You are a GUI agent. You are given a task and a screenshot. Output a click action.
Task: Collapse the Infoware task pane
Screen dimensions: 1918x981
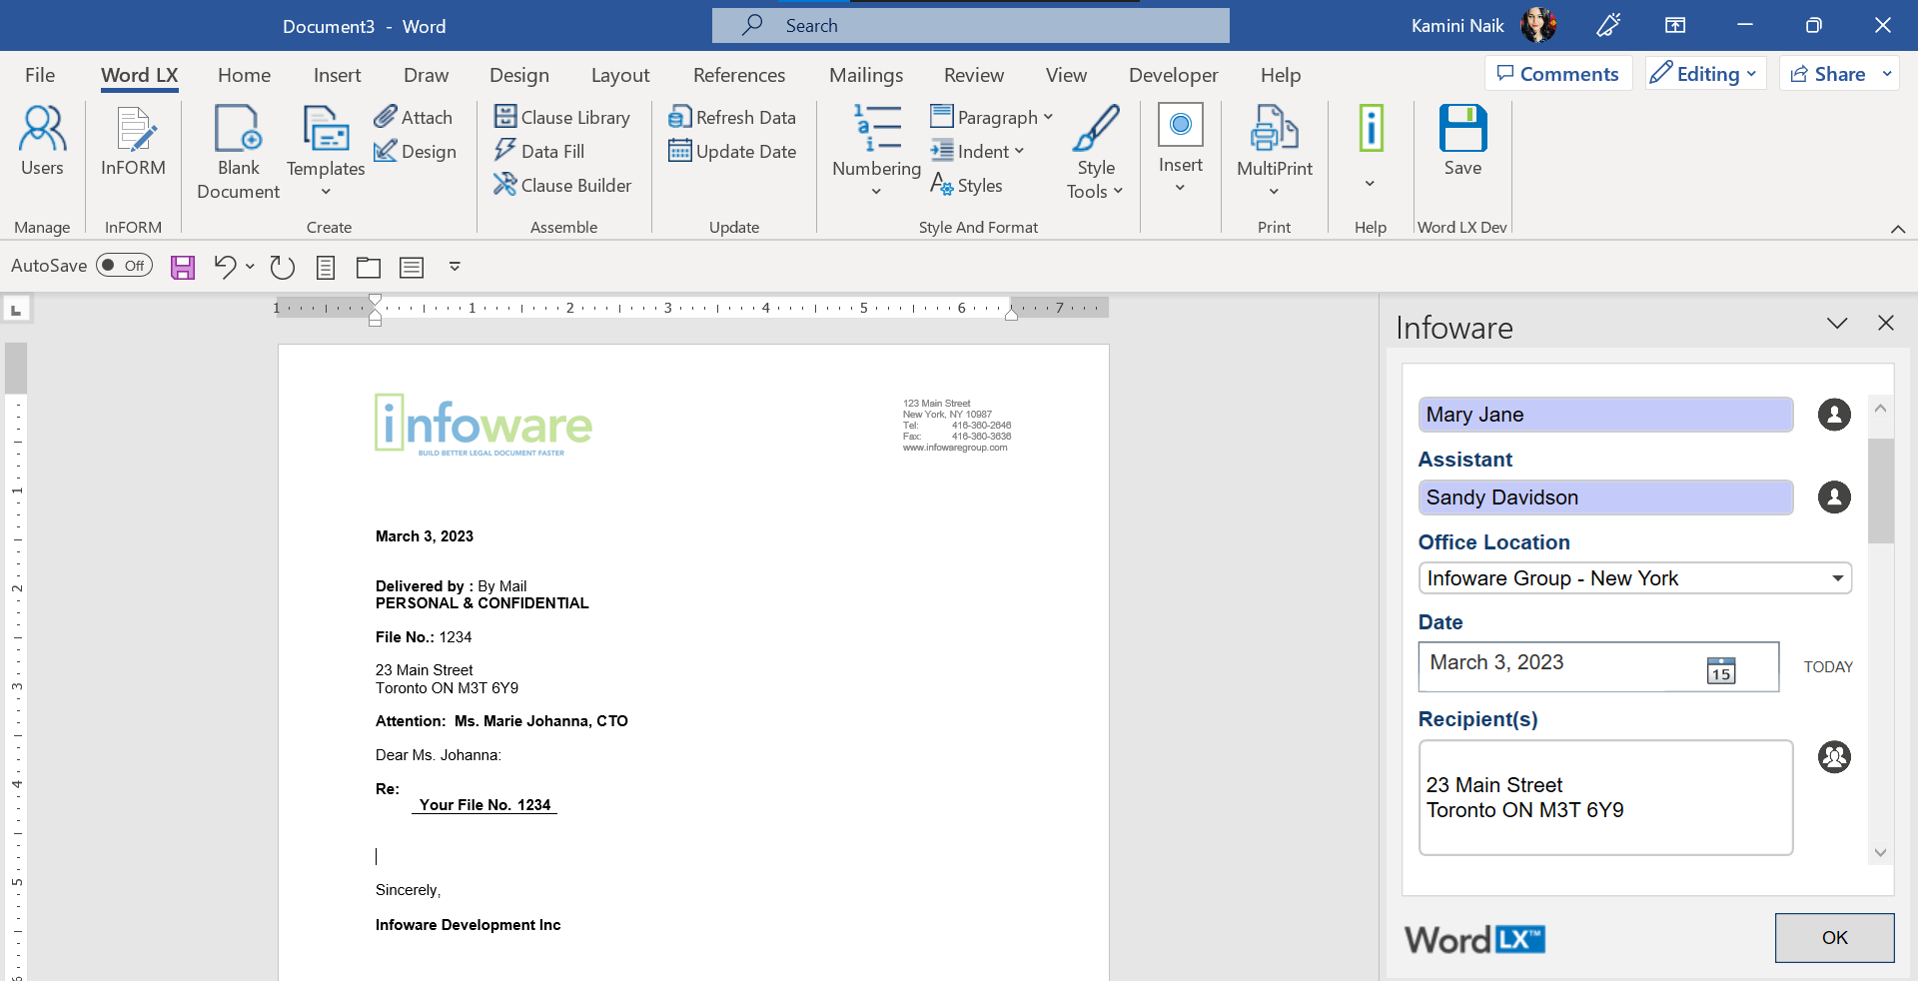pos(1836,324)
